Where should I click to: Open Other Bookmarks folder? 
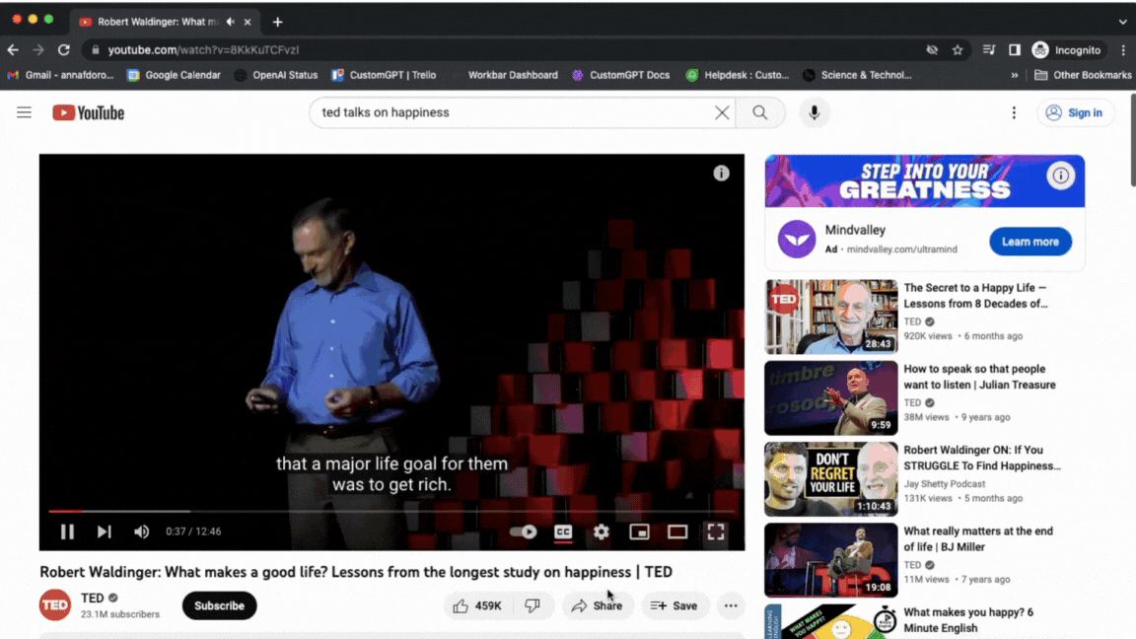[1083, 75]
